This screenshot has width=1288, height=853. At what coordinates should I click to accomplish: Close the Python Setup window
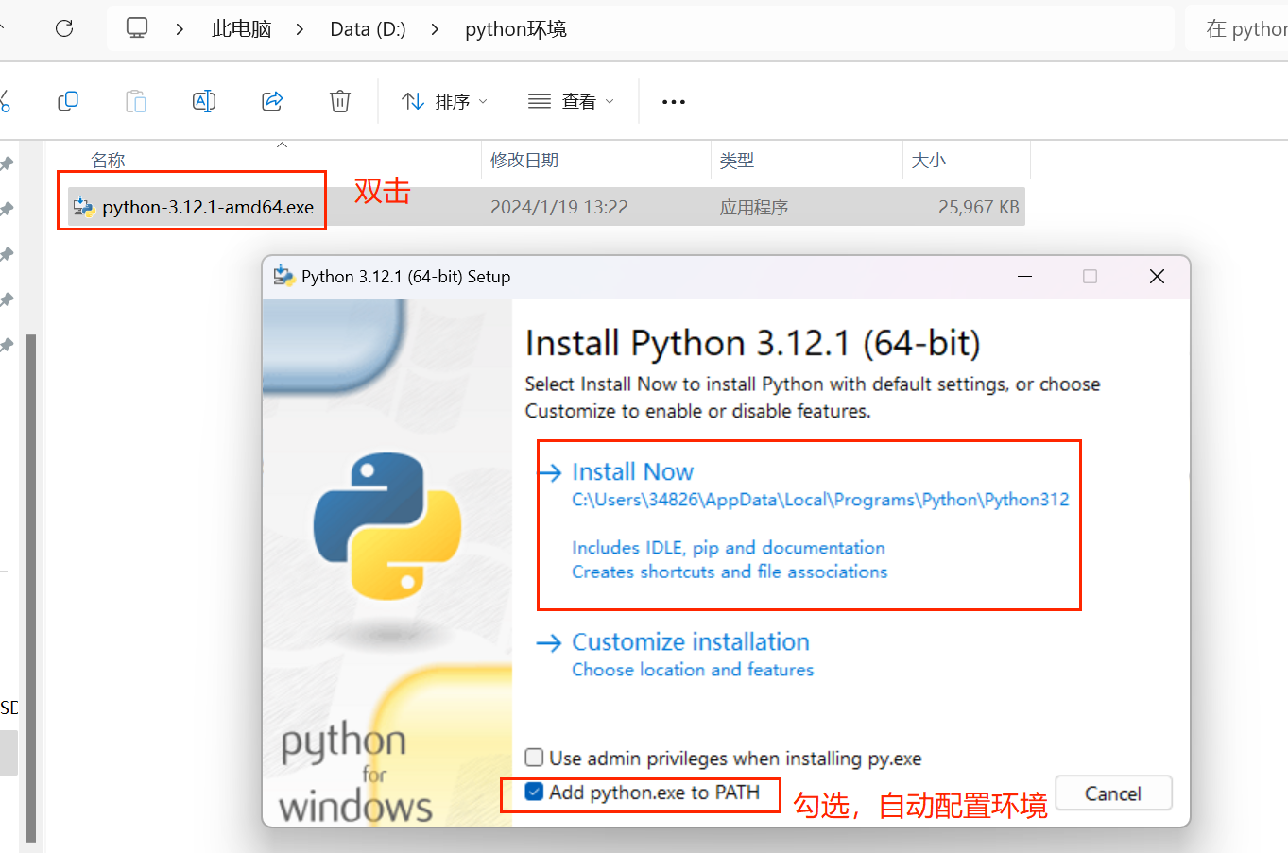1157,277
